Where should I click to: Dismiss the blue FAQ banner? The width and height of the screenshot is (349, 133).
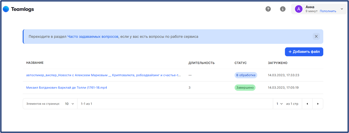point(316,37)
